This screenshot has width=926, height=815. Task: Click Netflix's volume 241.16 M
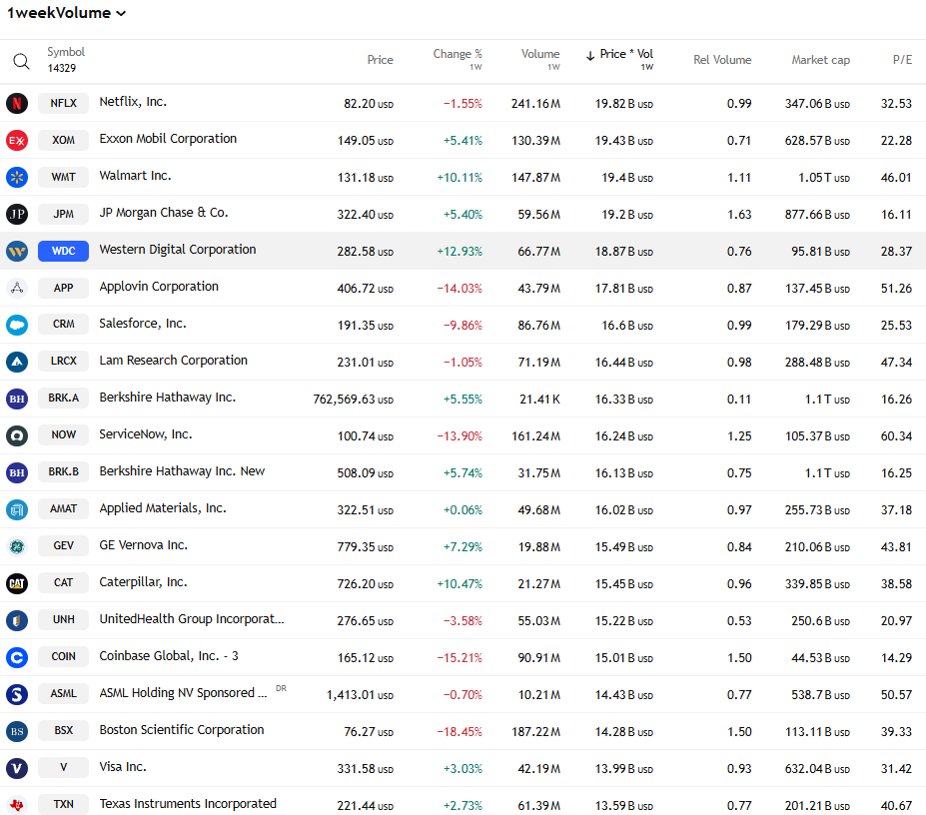(x=535, y=104)
